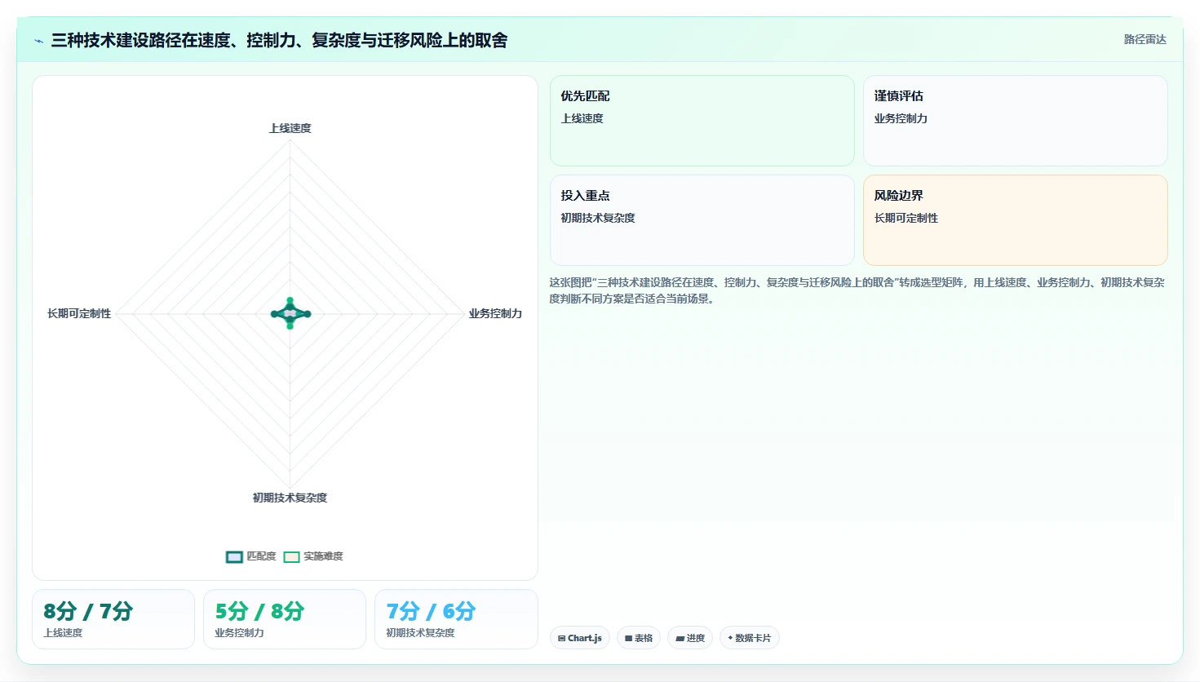Click the description paragraph starting 这张图把
Image resolution: width=1200 pixels, height=682 pixels.
857,290
